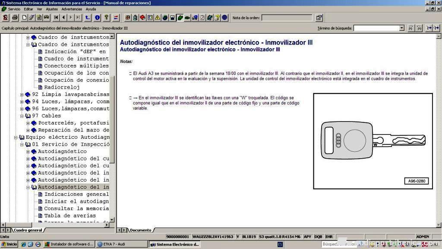442x249 pixels.
Task: Click the red four-pane window icon
Action: 128,18
